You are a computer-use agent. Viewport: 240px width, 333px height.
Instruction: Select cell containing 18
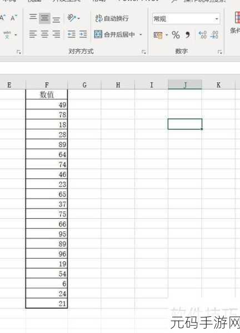(47, 124)
